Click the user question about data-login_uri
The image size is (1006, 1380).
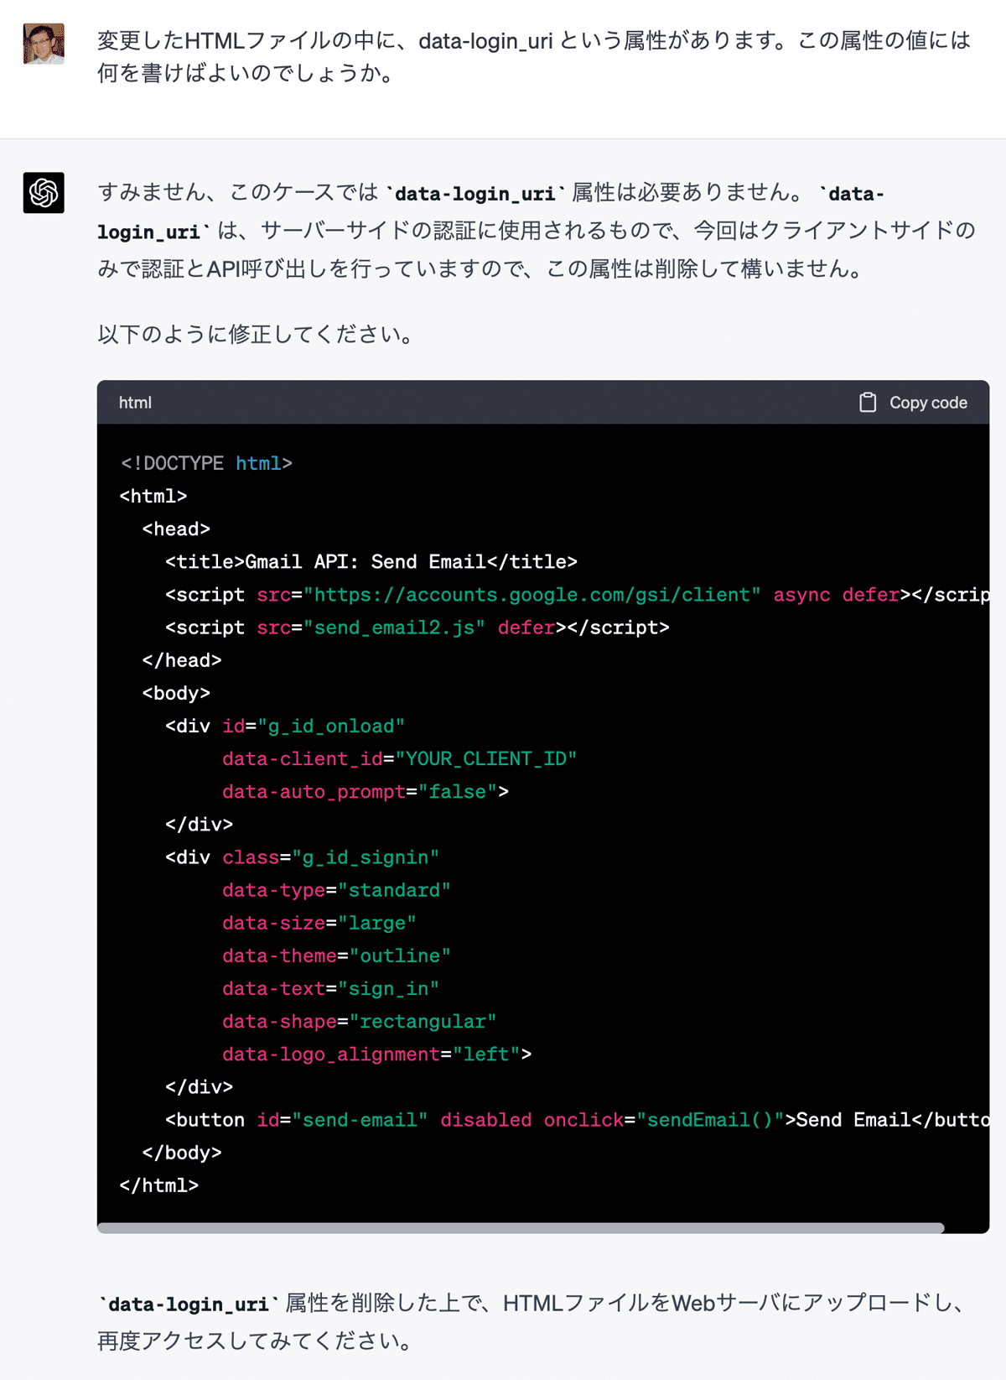pos(534,56)
